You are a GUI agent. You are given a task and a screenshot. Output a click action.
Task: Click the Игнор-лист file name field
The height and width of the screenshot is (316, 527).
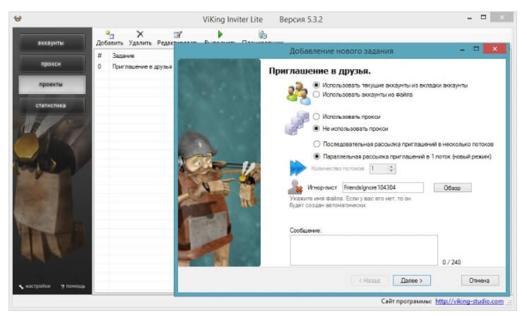(x=383, y=187)
